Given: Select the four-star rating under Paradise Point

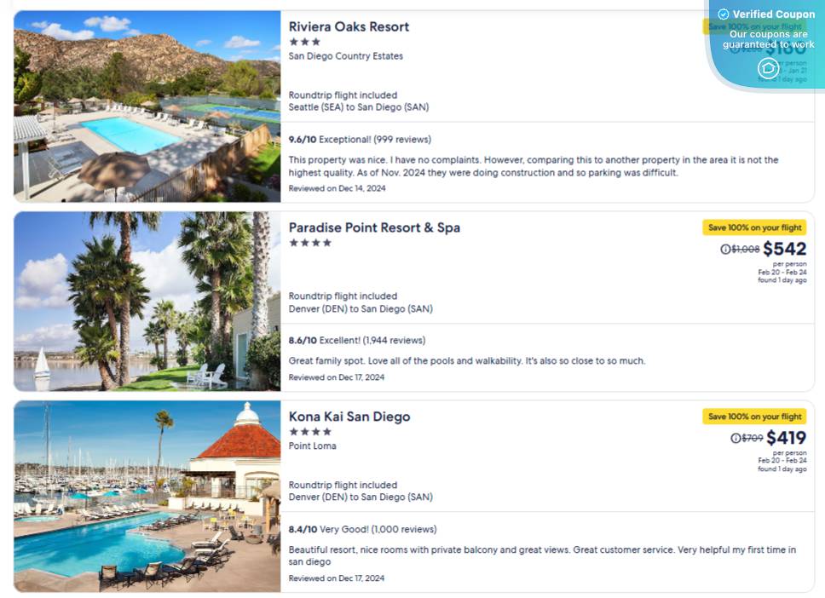Looking at the screenshot, I should (x=310, y=243).
